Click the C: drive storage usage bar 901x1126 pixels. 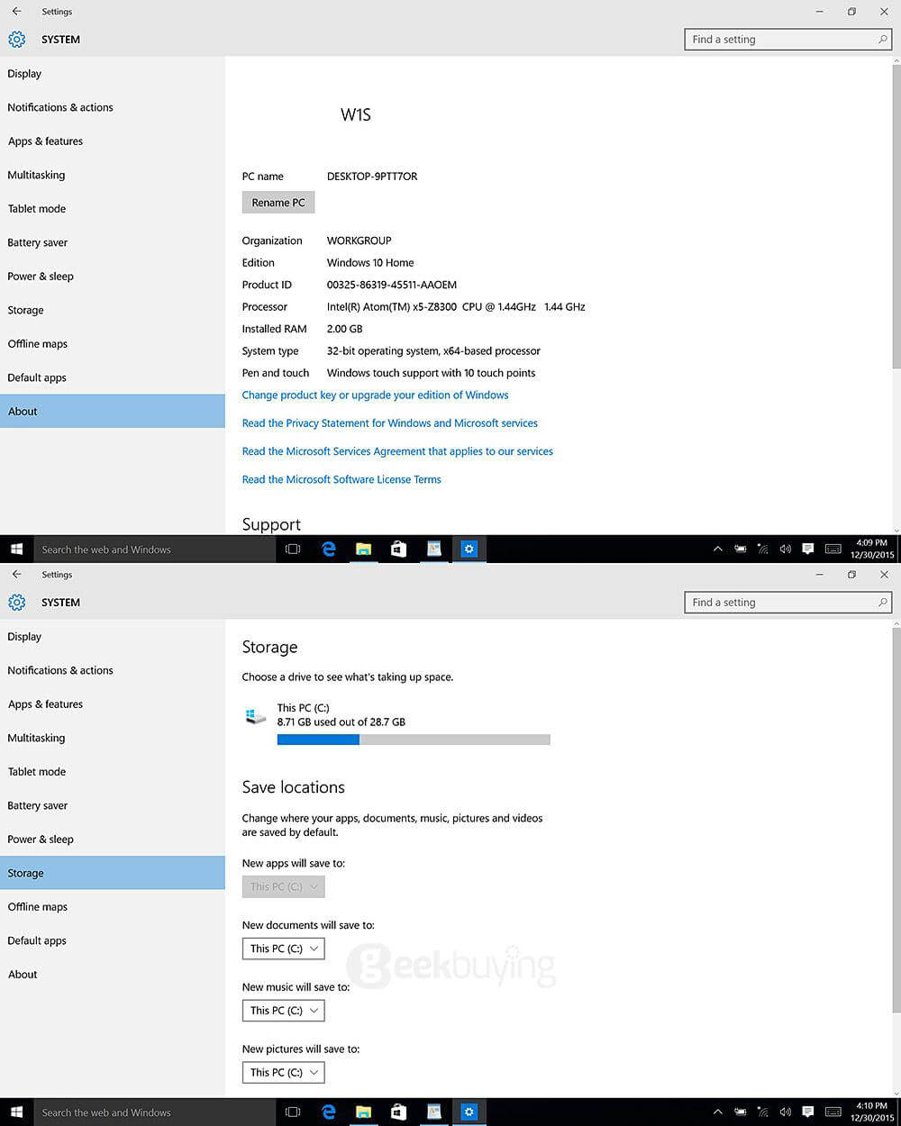[x=414, y=739]
